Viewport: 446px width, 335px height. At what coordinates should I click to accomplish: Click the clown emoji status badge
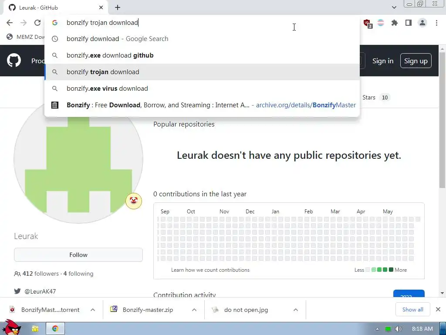(x=134, y=201)
